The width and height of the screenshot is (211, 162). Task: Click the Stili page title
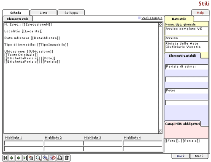[204, 4]
